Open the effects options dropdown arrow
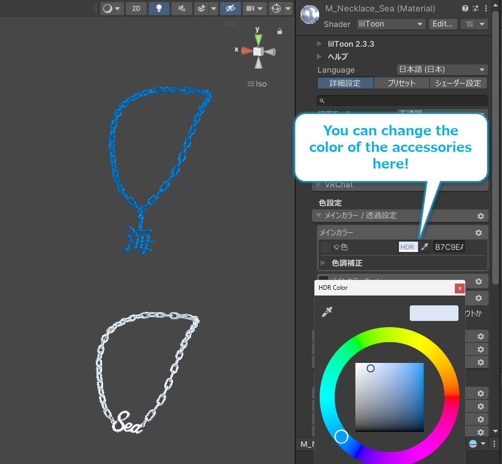 [213, 9]
